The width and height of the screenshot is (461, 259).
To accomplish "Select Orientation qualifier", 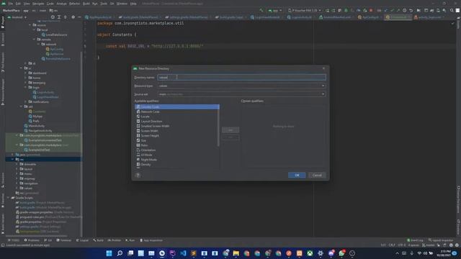I will tap(176, 150).
